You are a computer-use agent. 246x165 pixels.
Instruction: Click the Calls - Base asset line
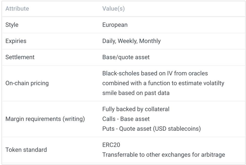[126, 119]
